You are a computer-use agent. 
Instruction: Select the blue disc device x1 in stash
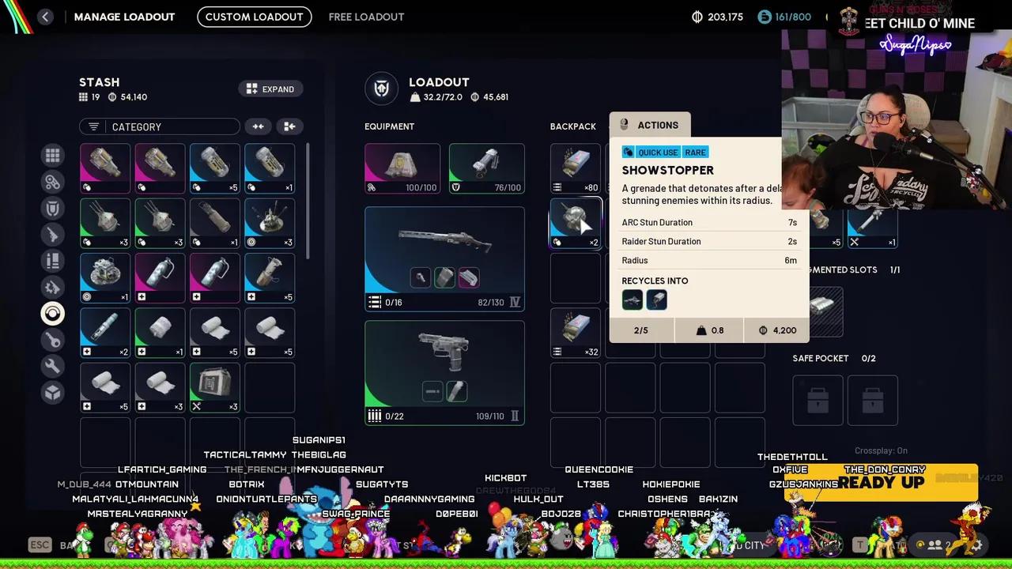point(105,278)
